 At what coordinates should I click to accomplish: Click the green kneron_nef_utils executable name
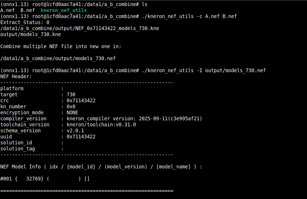64,10
